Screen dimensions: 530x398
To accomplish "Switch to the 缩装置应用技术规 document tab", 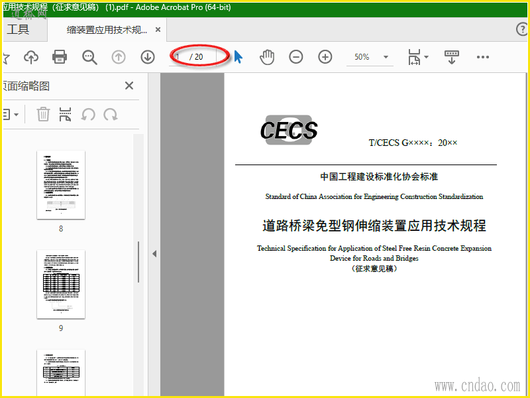I will click(x=107, y=30).
